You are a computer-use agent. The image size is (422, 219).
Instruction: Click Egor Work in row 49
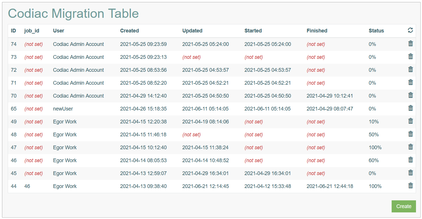[x=65, y=122]
